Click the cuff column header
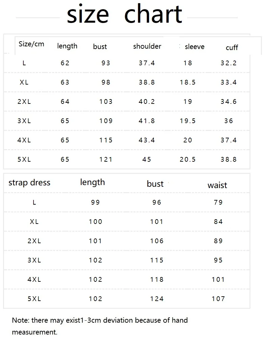The height and width of the screenshot is (344, 265). pyautogui.click(x=232, y=47)
